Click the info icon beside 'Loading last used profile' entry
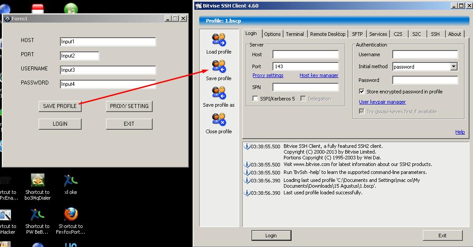 [x=247, y=180]
